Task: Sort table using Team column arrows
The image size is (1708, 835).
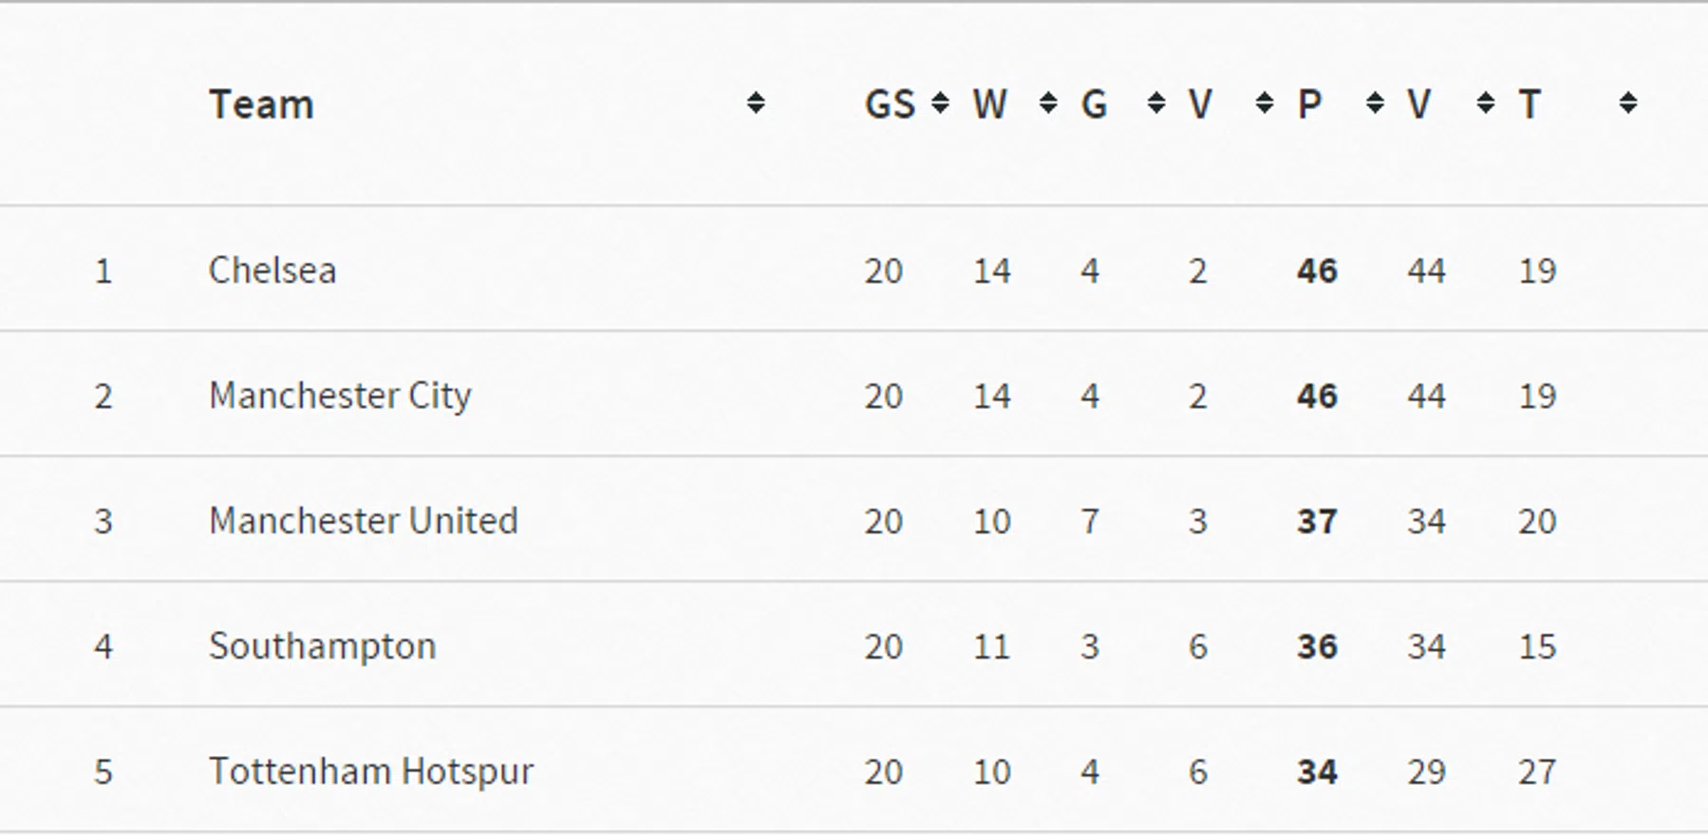Action: pos(756,103)
